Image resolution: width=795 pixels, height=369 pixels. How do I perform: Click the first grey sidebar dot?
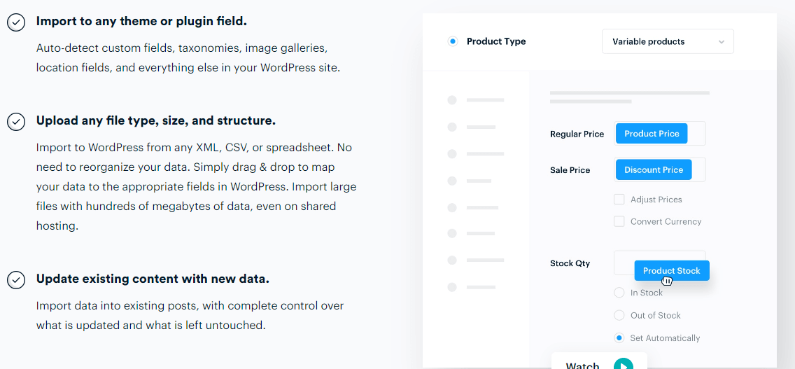(x=452, y=100)
